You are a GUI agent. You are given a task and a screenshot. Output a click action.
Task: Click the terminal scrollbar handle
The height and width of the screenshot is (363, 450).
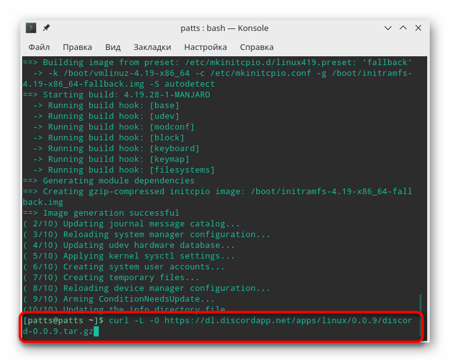(420, 316)
